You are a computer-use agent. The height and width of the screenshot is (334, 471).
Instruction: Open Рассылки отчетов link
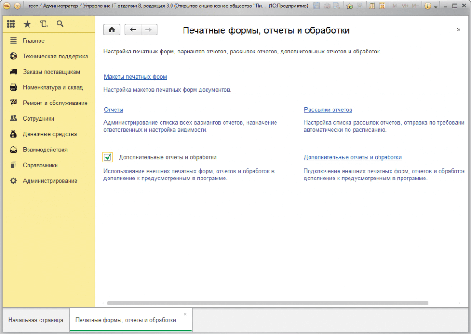coord(328,109)
